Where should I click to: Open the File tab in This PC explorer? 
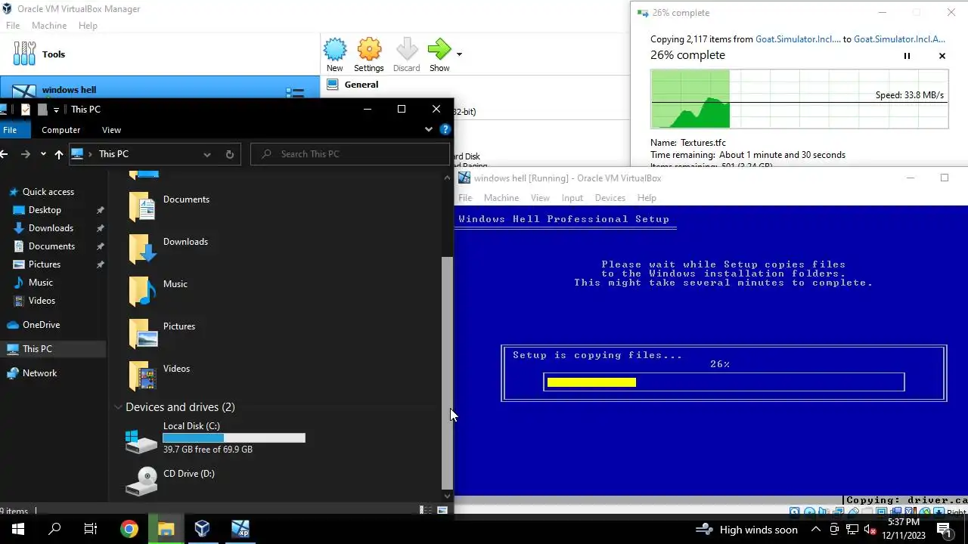10,130
